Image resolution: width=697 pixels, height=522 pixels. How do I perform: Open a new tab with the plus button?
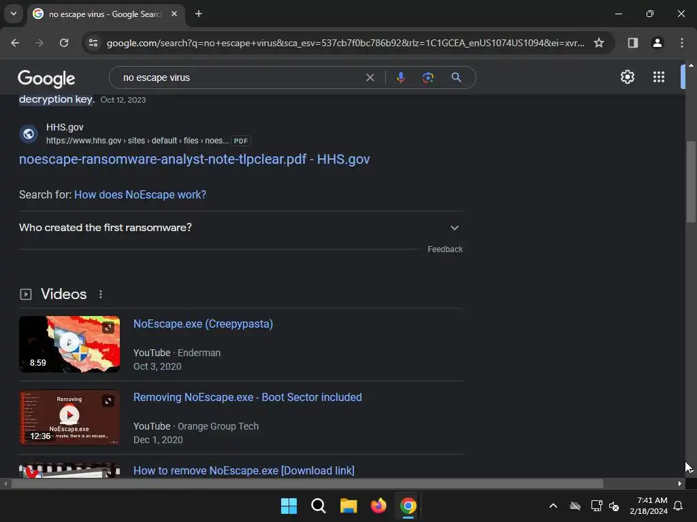tap(199, 14)
